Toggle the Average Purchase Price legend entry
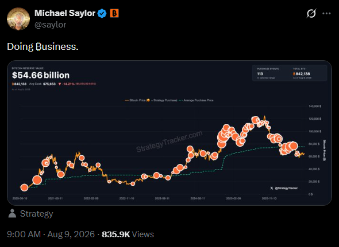The height and width of the screenshot is (247, 339). [197, 100]
